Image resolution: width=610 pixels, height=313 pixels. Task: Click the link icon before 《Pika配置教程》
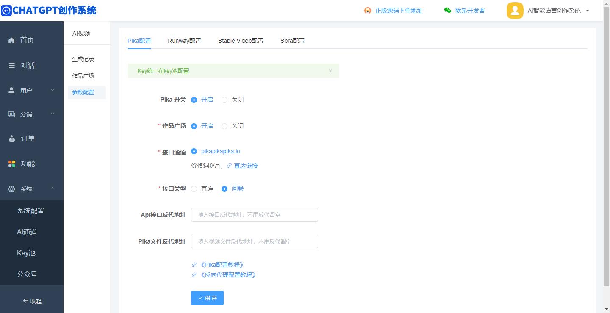pyautogui.click(x=194, y=265)
